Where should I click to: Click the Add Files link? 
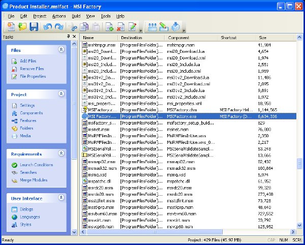28,61
